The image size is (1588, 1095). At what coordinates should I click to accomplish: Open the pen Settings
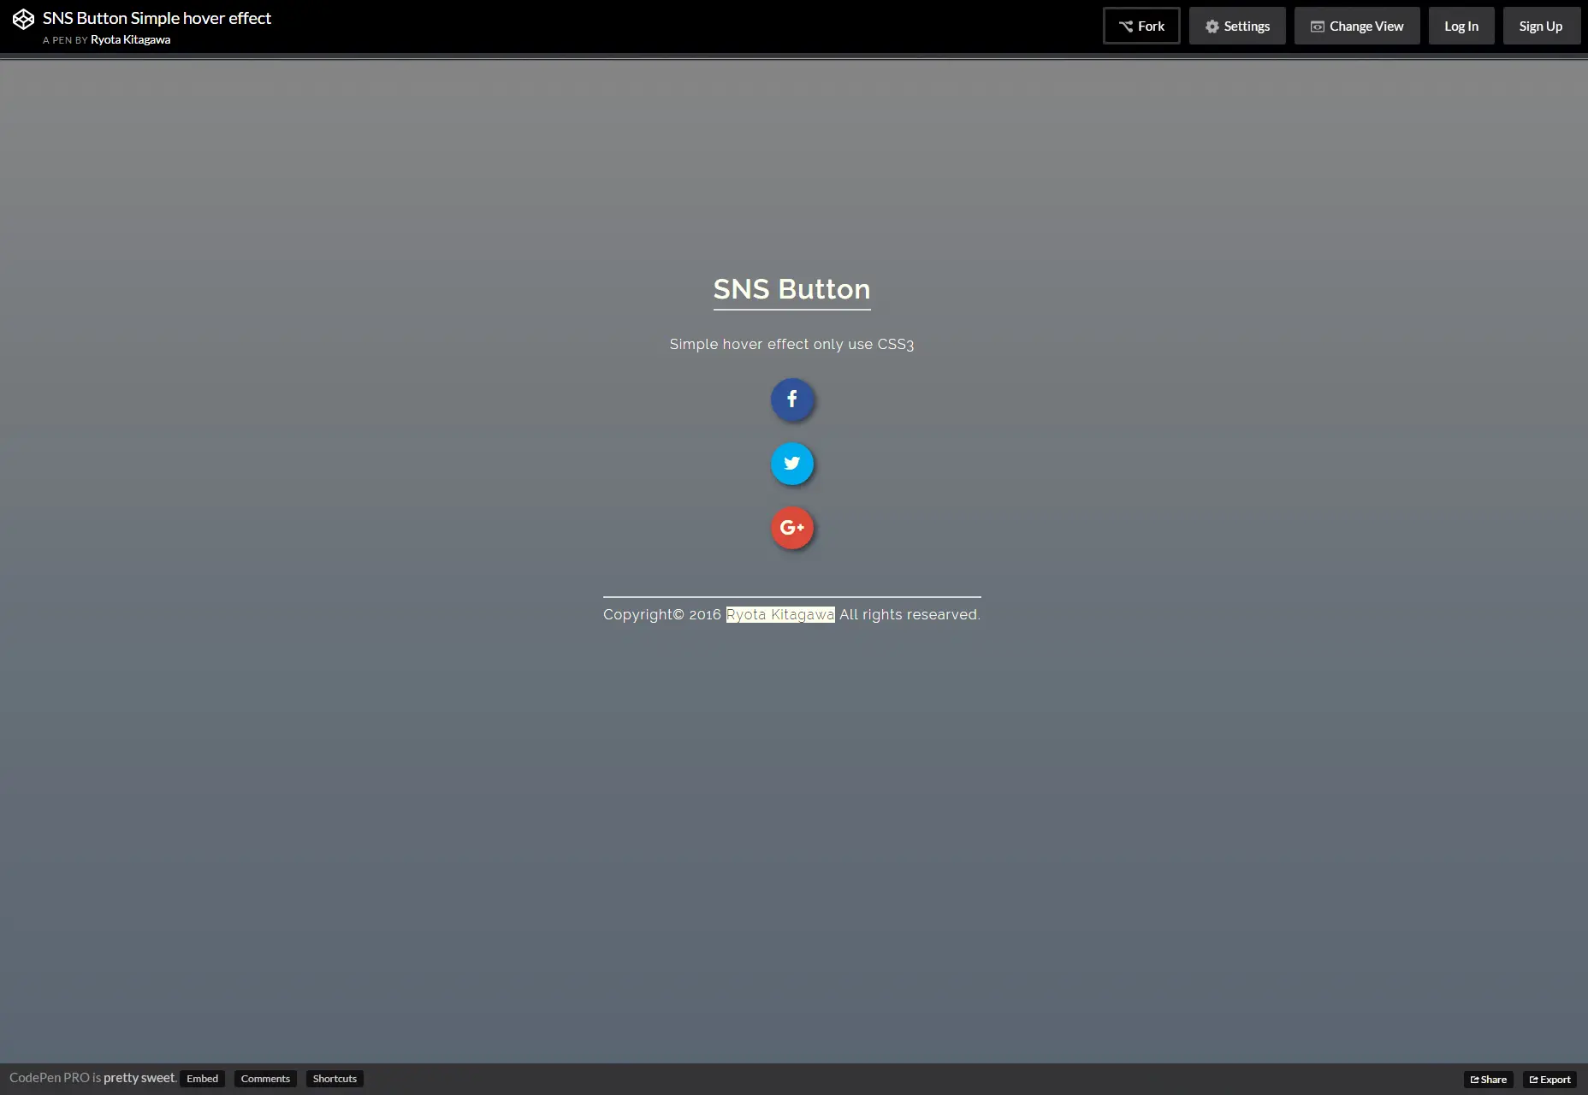1238,26
